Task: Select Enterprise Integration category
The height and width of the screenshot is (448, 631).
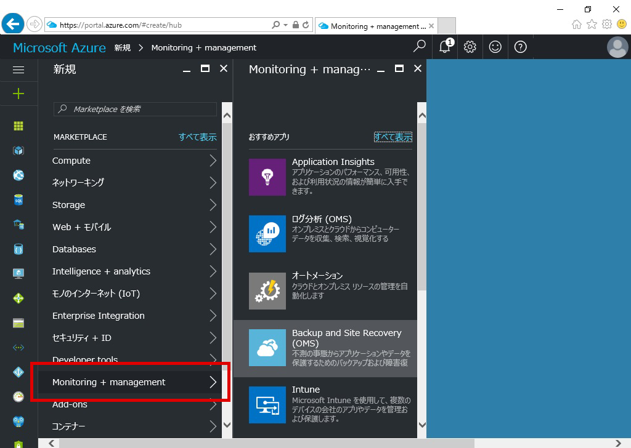Action: (x=129, y=316)
